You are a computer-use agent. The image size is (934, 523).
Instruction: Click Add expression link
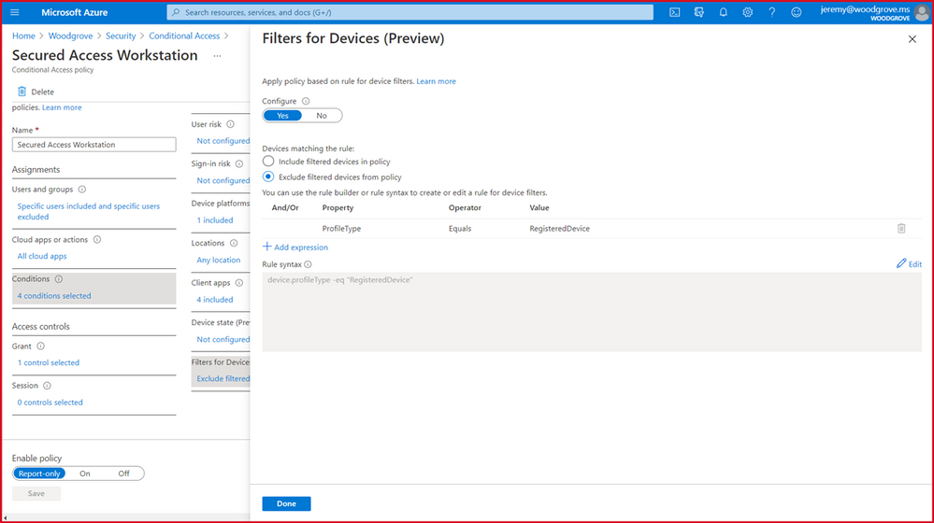(x=295, y=247)
